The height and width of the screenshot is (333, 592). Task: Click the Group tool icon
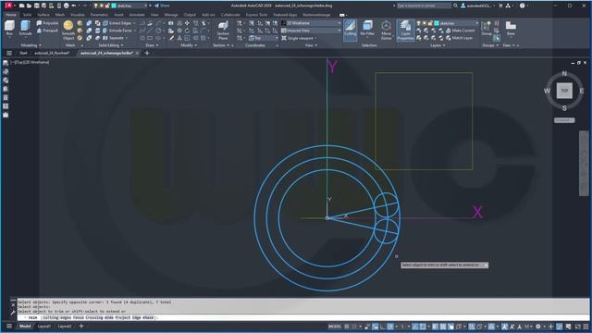pos(487,29)
